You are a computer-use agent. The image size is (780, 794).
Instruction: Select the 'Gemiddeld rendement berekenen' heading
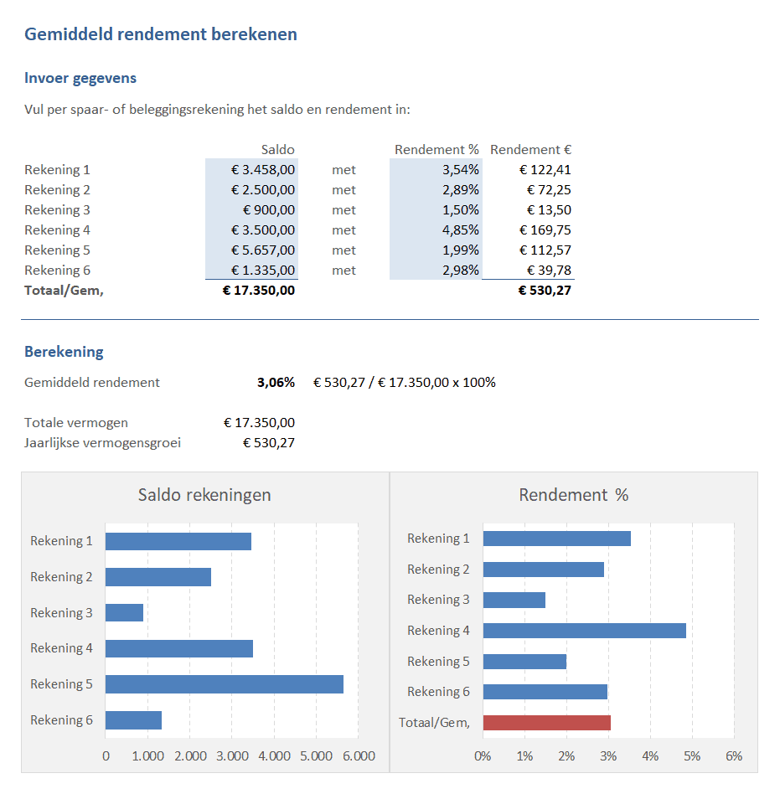161,34
